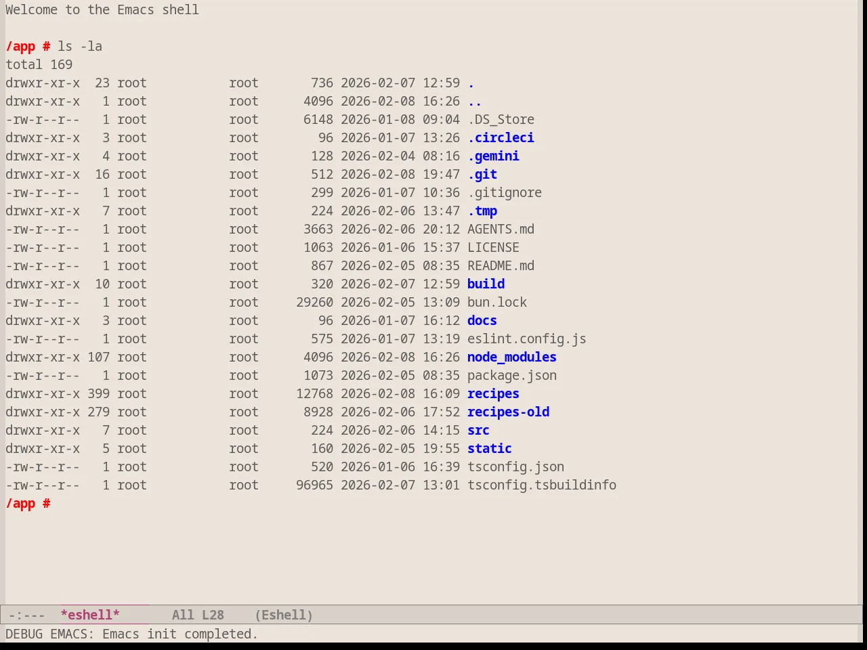
Task: Click the link count 399
Action: pos(98,393)
